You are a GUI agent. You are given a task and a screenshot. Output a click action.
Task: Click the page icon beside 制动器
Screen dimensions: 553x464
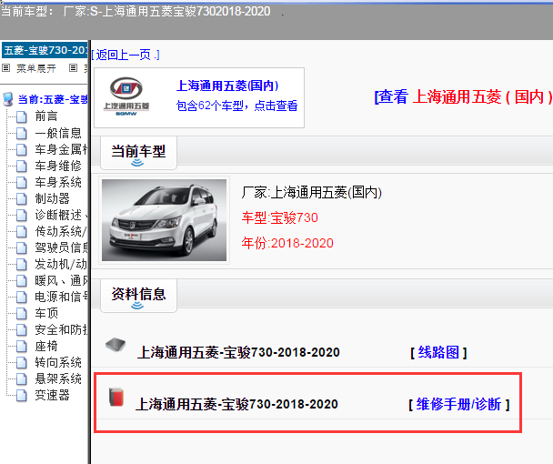click(x=22, y=198)
